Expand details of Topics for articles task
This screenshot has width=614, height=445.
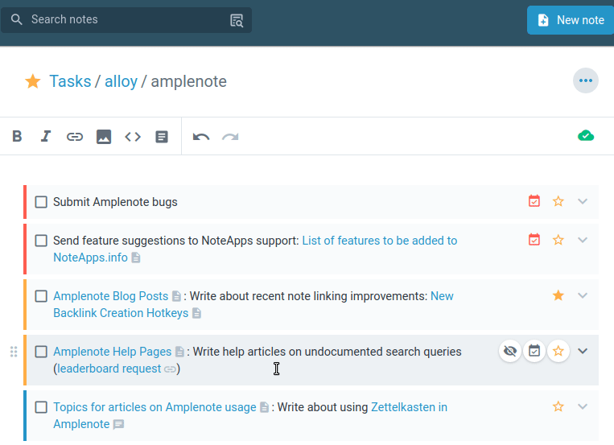[x=583, y=406]
